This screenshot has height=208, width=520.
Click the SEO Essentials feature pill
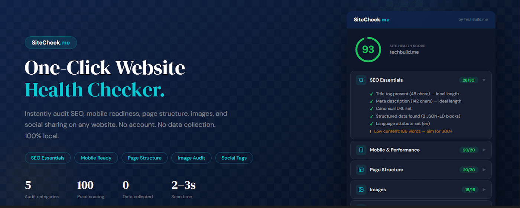(x=48, y=158)
